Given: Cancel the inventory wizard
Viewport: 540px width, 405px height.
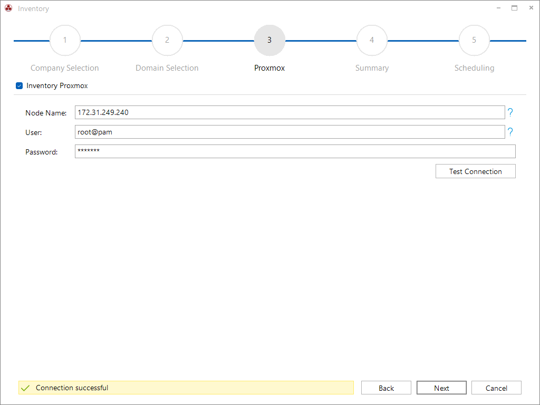Looking at the screenshot, I should [496, 388].
